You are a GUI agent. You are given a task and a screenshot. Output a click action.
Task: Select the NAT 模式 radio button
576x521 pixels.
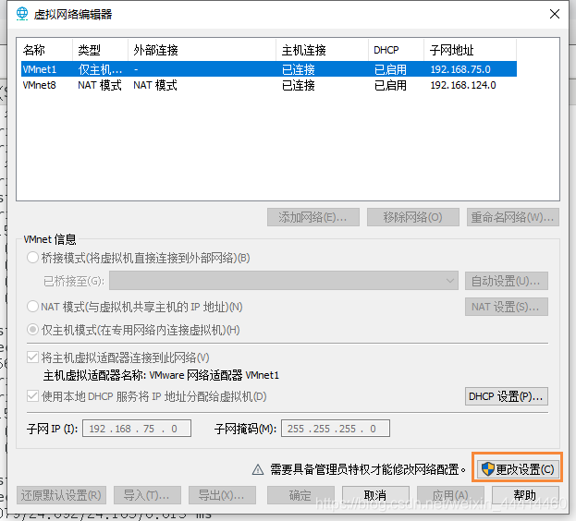point(32,307)
